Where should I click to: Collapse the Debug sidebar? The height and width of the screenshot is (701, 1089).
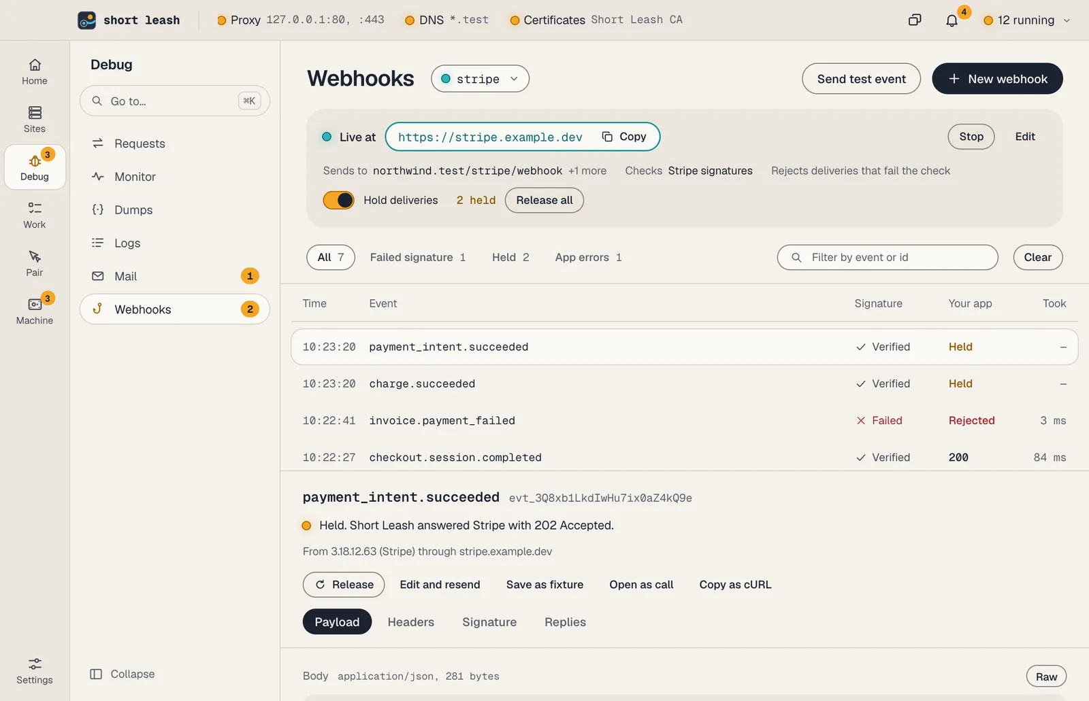pyautogui.click(x=123, y=674)
